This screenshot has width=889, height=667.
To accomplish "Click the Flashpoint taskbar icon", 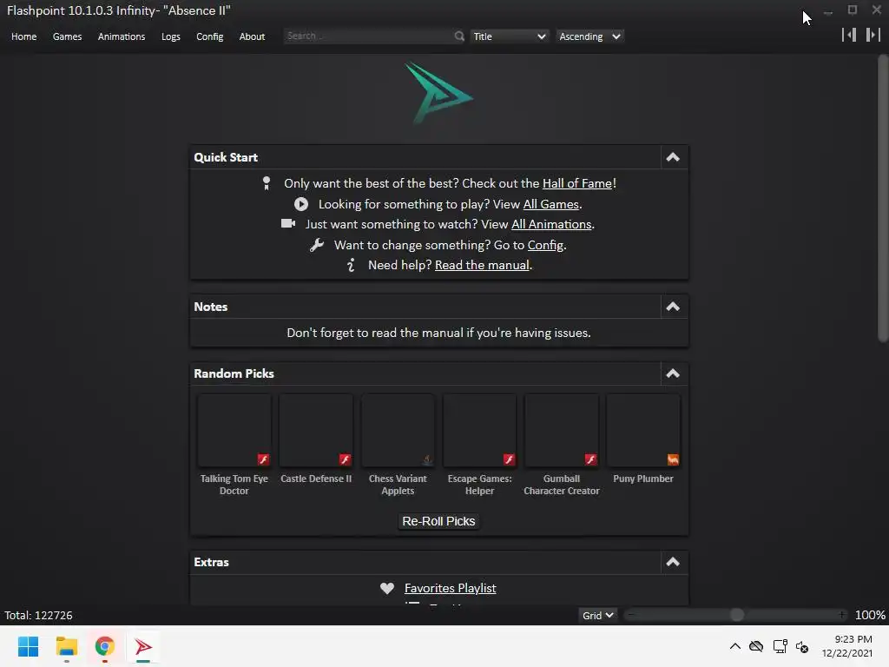I will [x=143, y=646].
